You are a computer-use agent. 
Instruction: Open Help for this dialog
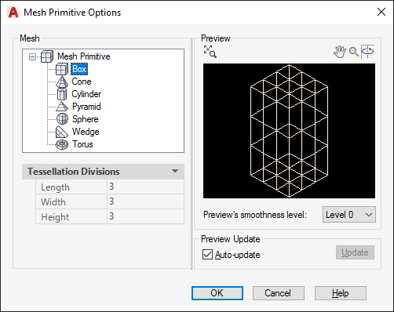click(x=341, y=293)
